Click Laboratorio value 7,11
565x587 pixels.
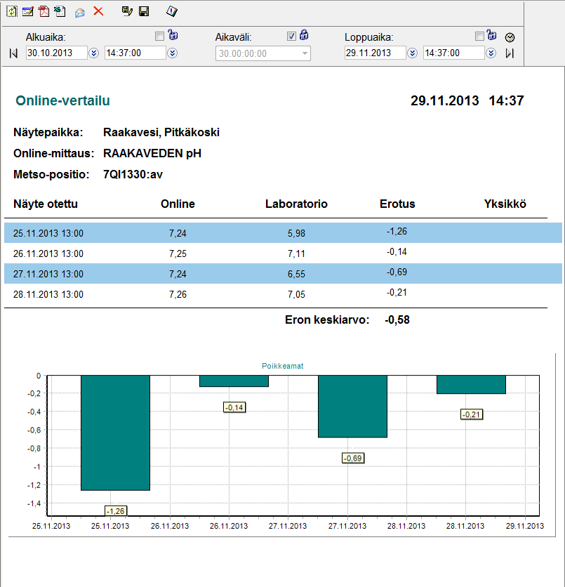[296, 253]
